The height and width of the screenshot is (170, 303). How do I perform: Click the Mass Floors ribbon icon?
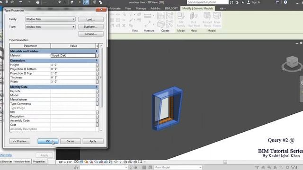pyautogui.click(x=217, y=20)
